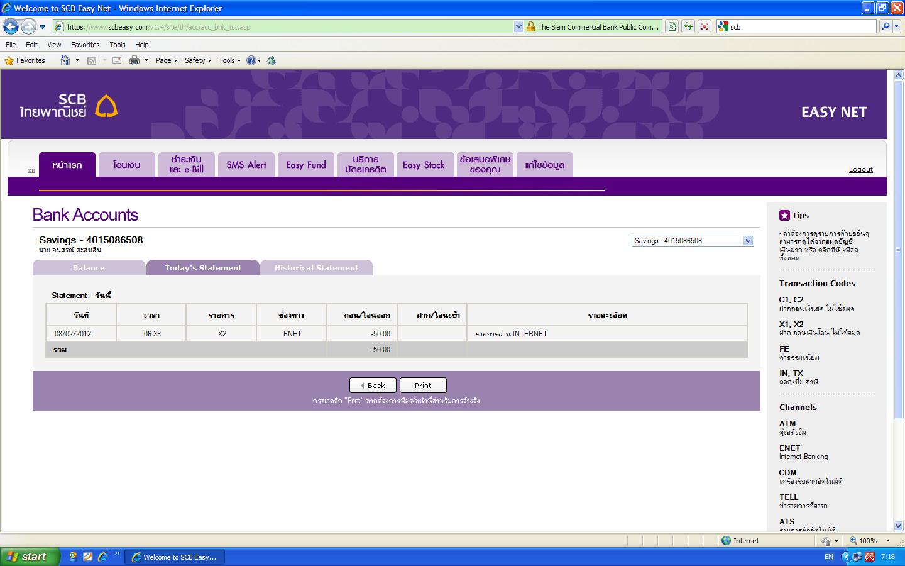This screenshot has width=905, height=566.
Task: Refresh the page with the green arrows
Action: point(688,26)
